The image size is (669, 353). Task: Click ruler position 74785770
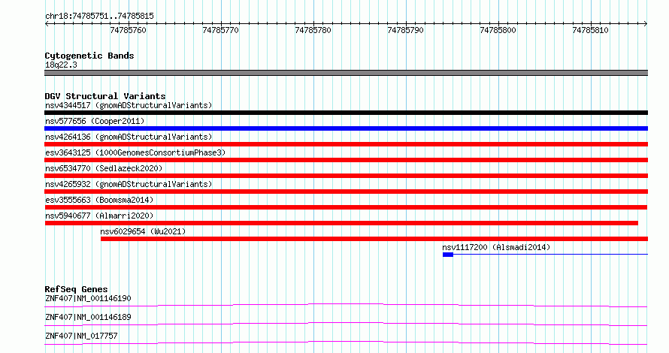220,30
